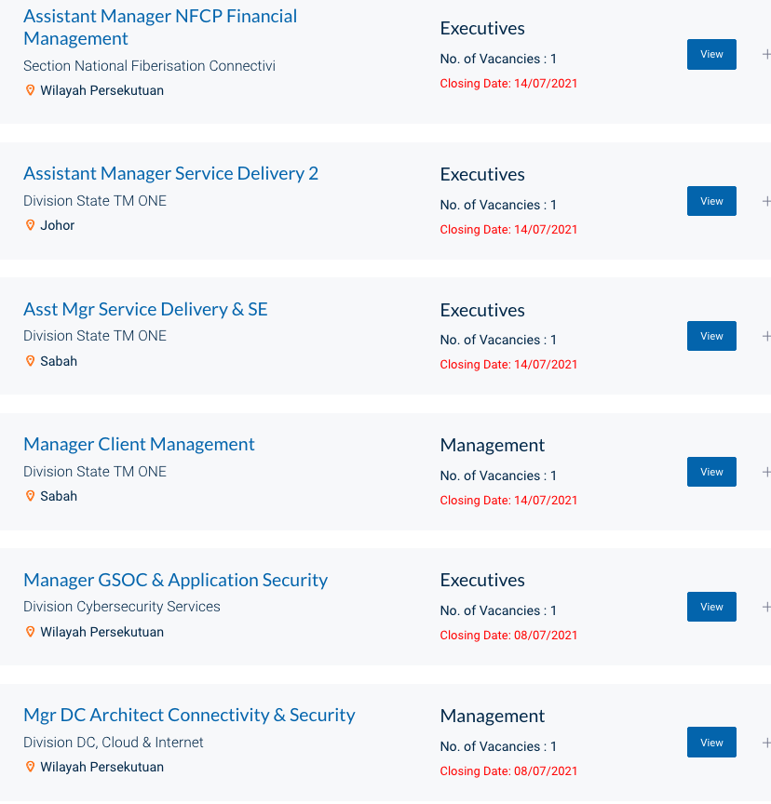Image resolution: width=771 pixels, height=804 pixels.
Task: Open Manager GSOC & Application Security link
Action: click(175, 581)
